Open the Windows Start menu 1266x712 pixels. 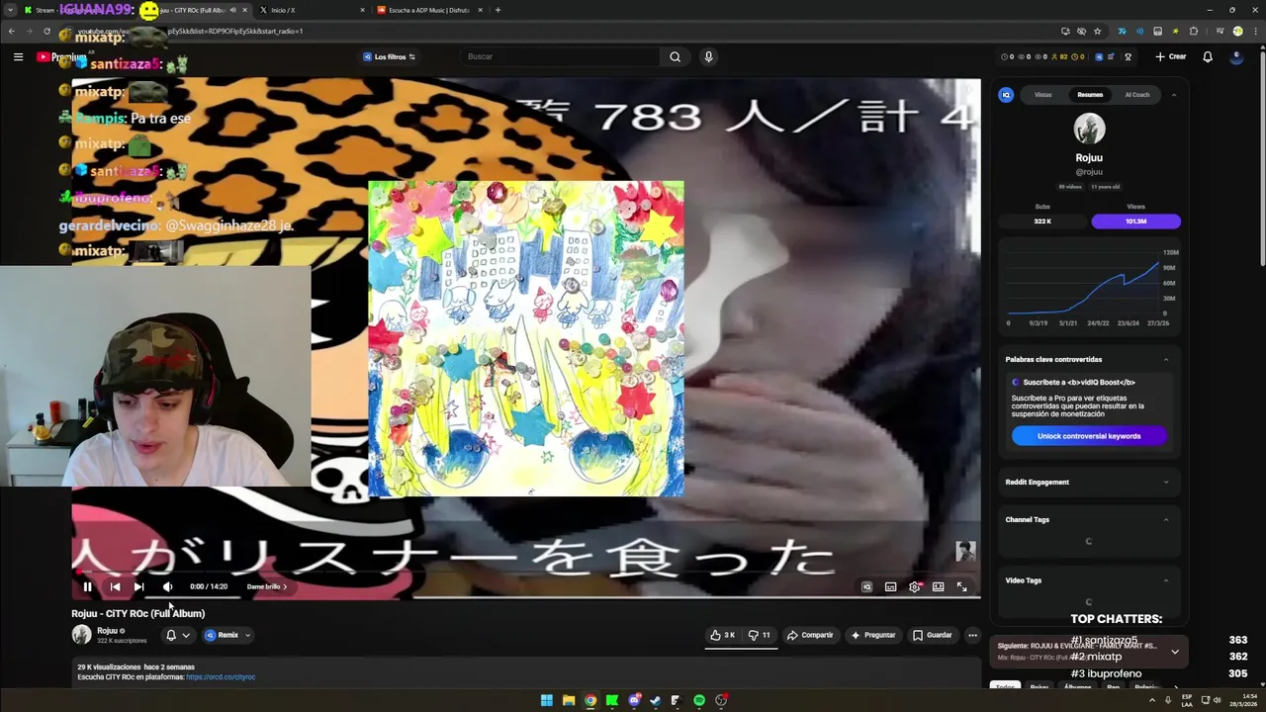click(546, 700)
